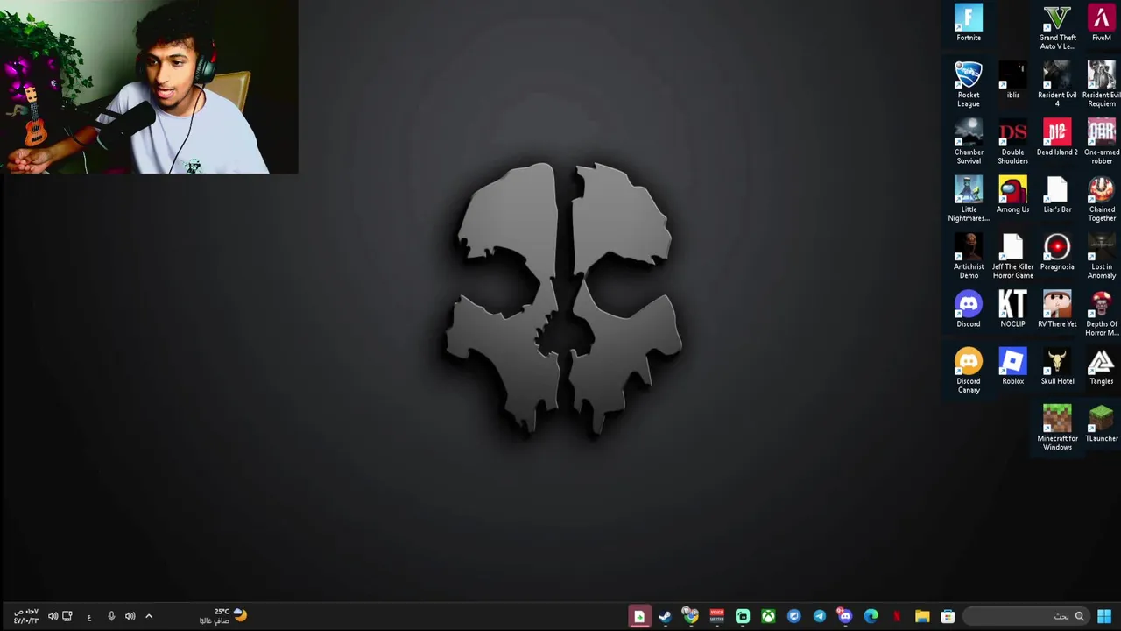Launch the Paragnosia shortcut
Viewport: 1121px width, 631px height.
pos(1057,252)
